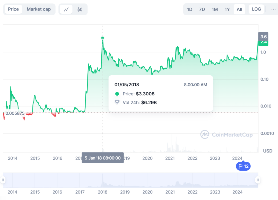278x200 pixels.
Task: Click the peak price point on chart
Action: (x=102, y=38)
